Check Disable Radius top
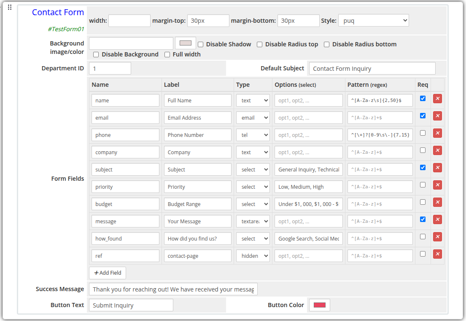 259,45
